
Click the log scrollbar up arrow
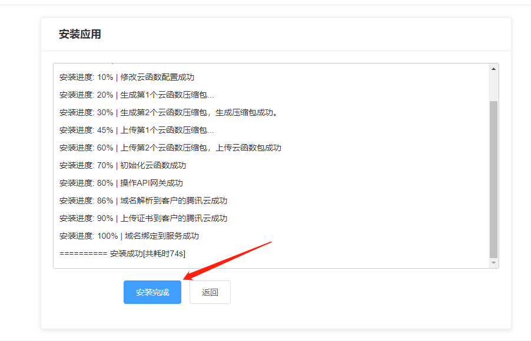click(493, 69)
